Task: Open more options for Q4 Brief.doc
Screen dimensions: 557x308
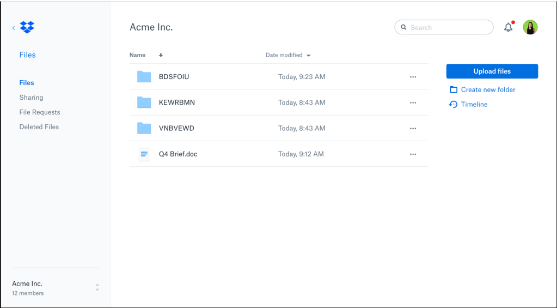Action: pyautogui.click(x=413, y=154)
